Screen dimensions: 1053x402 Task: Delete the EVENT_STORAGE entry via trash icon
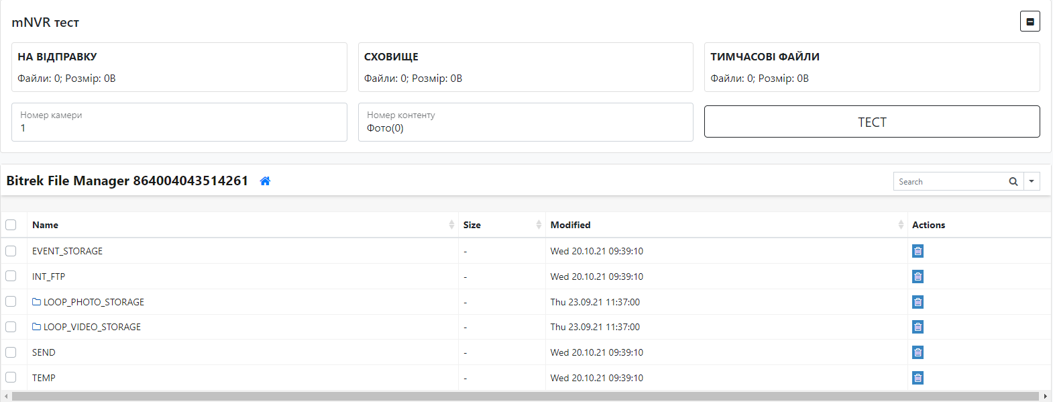click(x=918, y=251)
